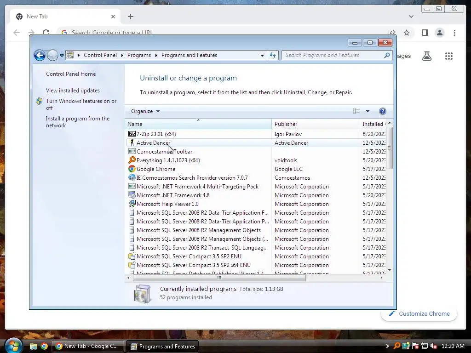Viewport: 471px width, 353px height.
Task: Select Comoestamos Toolbar icon
Action: pos(132,151)
